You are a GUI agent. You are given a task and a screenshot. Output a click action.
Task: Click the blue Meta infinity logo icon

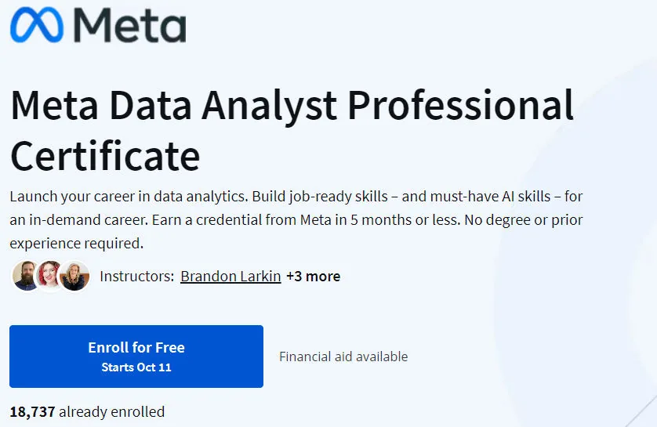pos(37,25)
